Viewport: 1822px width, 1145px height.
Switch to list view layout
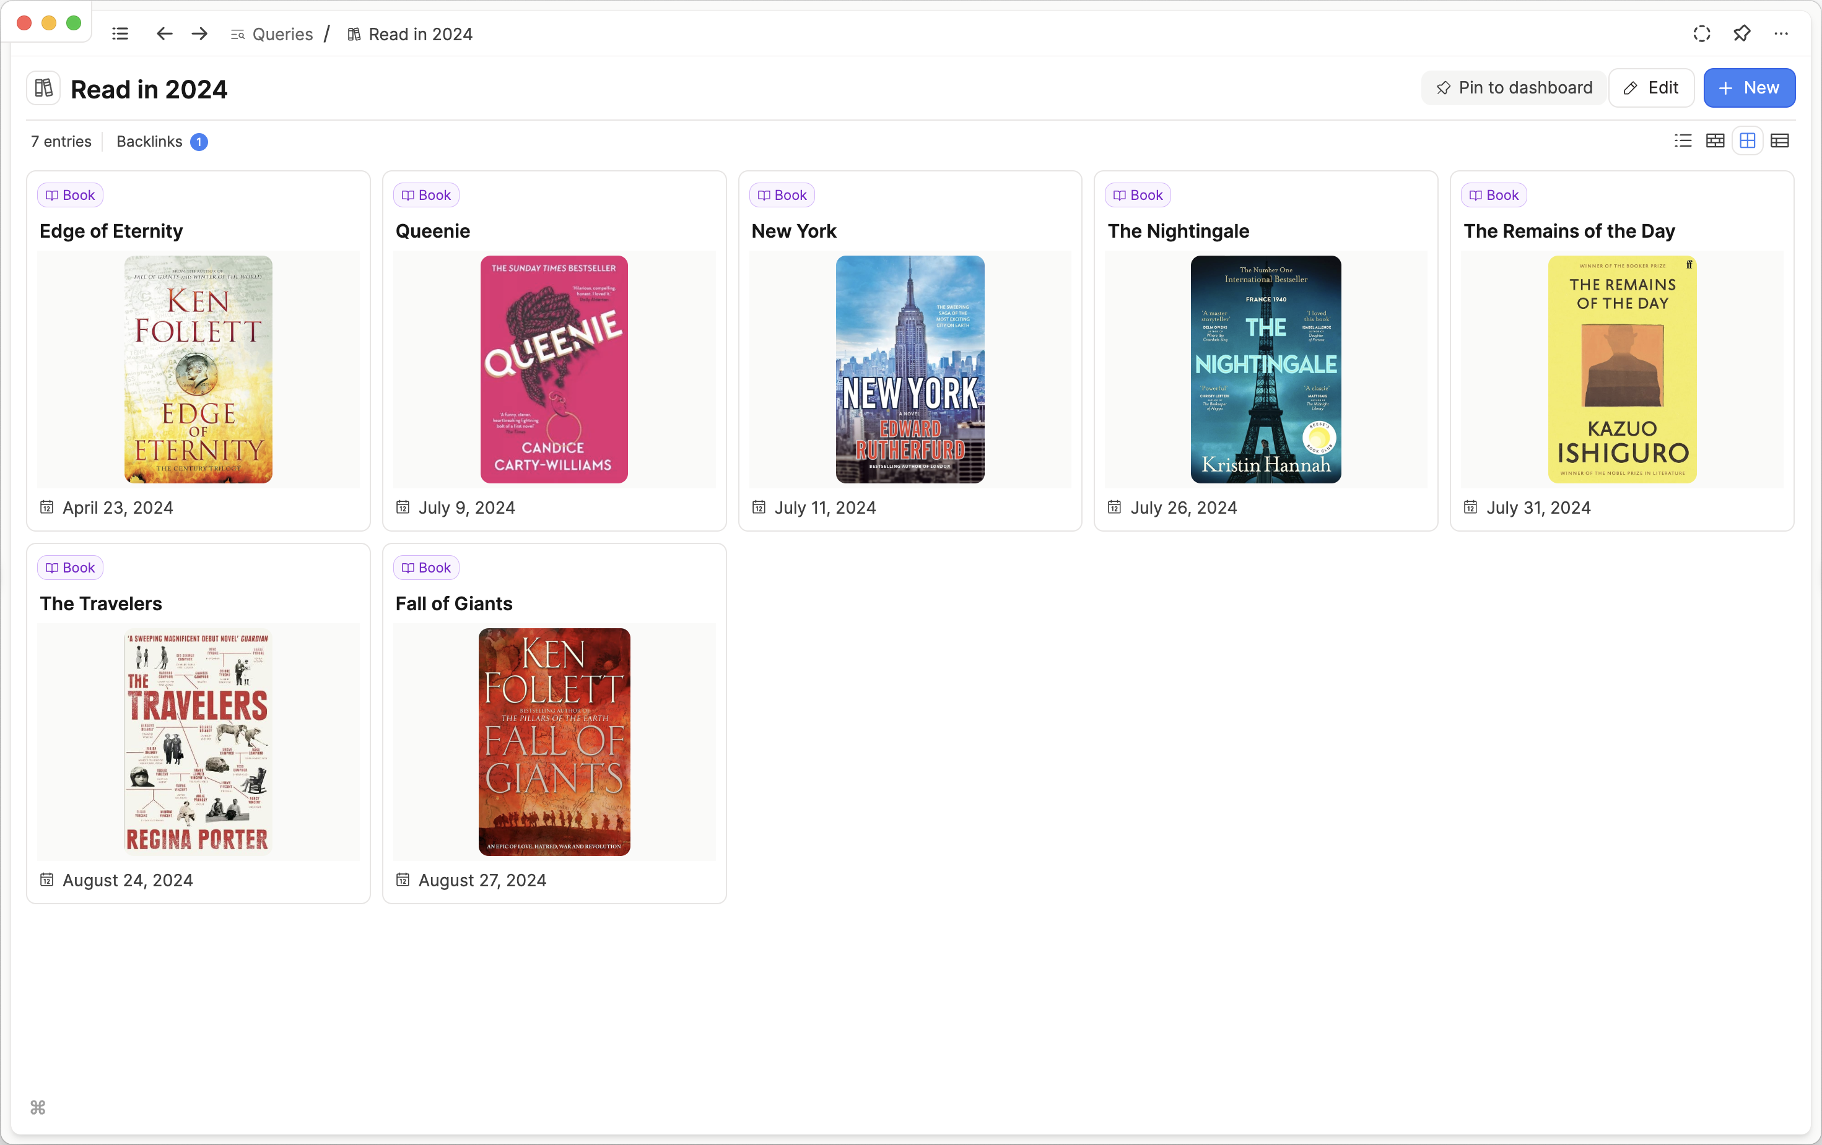click(x=1683, y=140)
